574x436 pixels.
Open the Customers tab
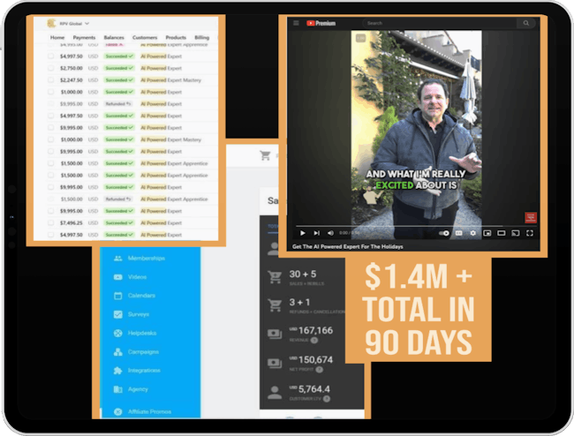[x=145, y=38]
